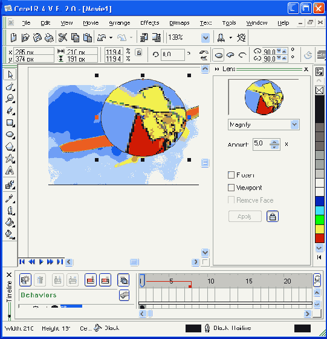
Task: Choose the Rectangle tool
Action: [x=10, y=123]
